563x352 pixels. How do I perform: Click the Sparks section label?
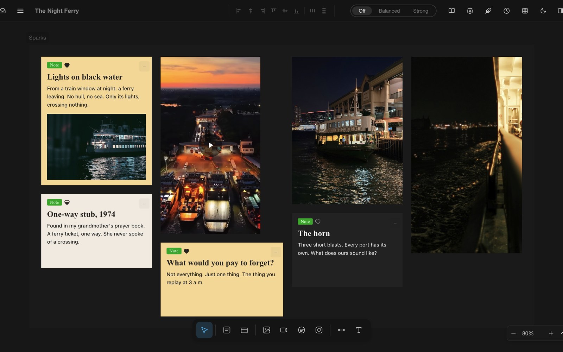(x=37, y=38)
